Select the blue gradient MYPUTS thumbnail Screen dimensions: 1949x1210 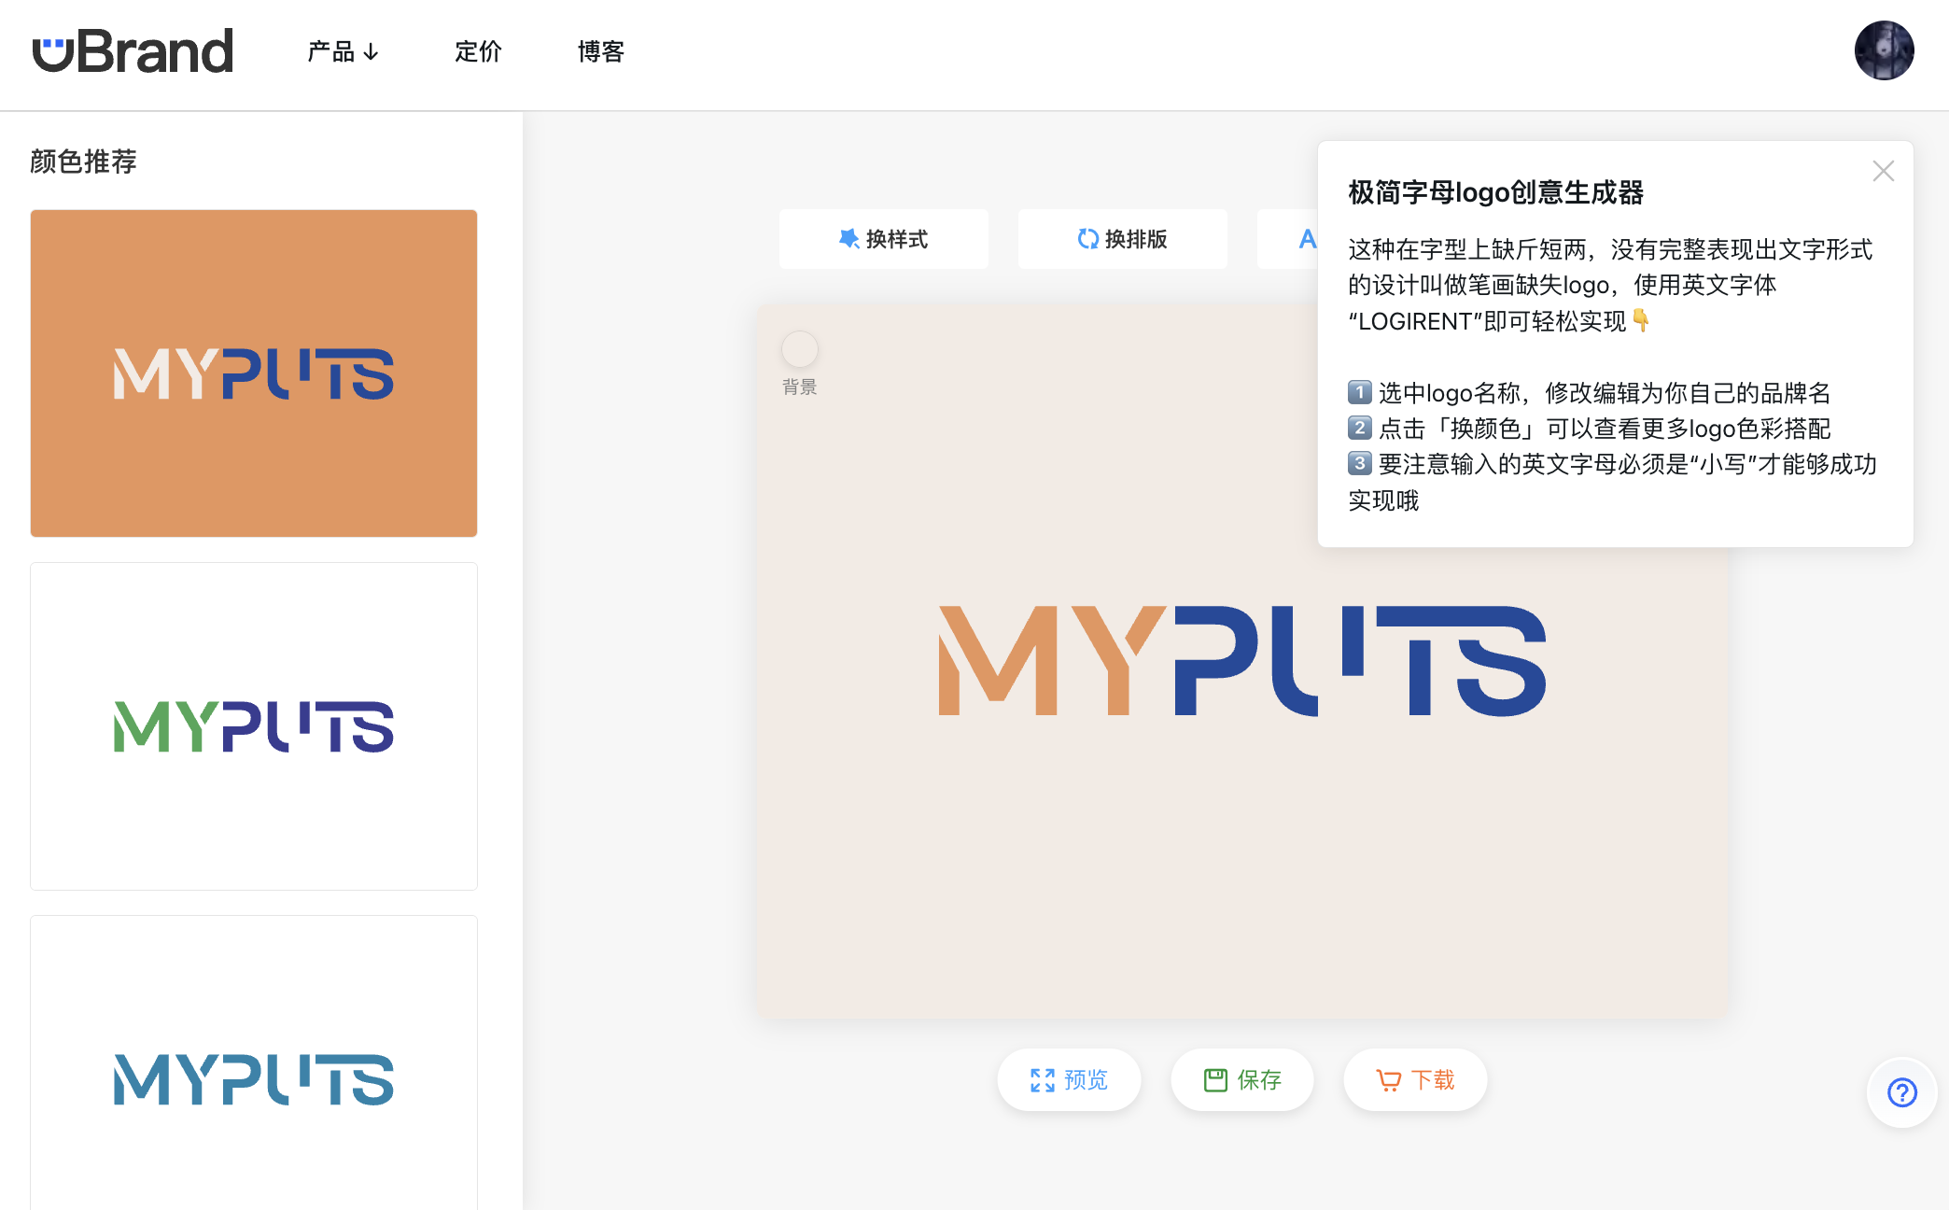[253, 1078]
